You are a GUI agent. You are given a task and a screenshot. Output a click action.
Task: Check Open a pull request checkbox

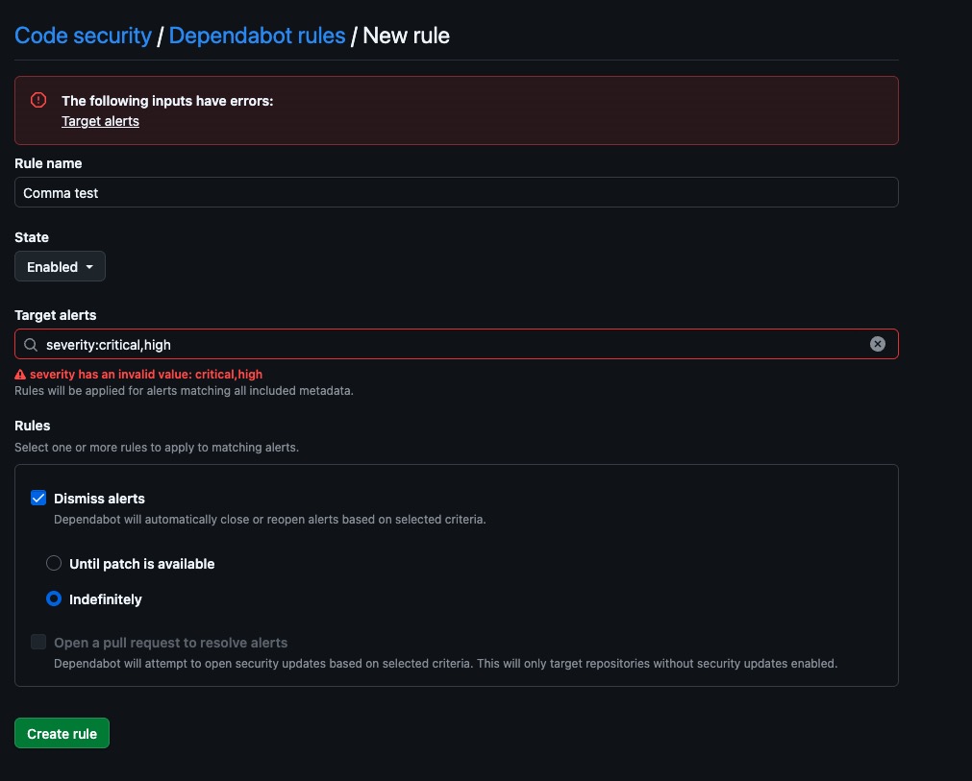(x=38, y=642)
